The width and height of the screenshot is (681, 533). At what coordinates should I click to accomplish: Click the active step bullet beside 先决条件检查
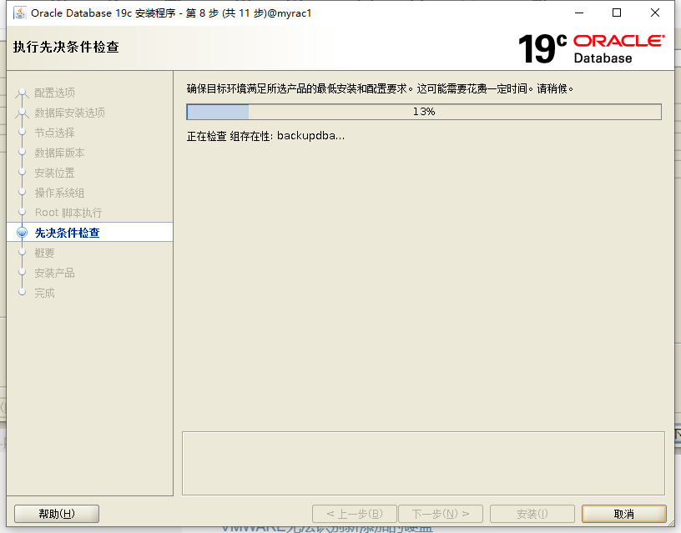pyautogui.click(x=23, y=233)
